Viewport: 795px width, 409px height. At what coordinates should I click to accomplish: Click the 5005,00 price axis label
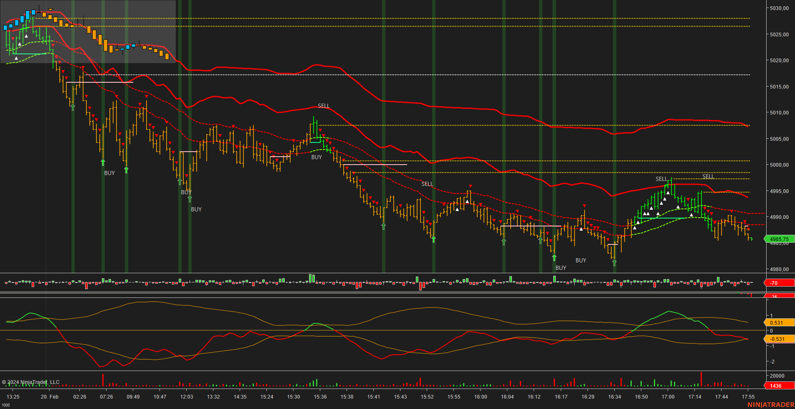point(779,139)
